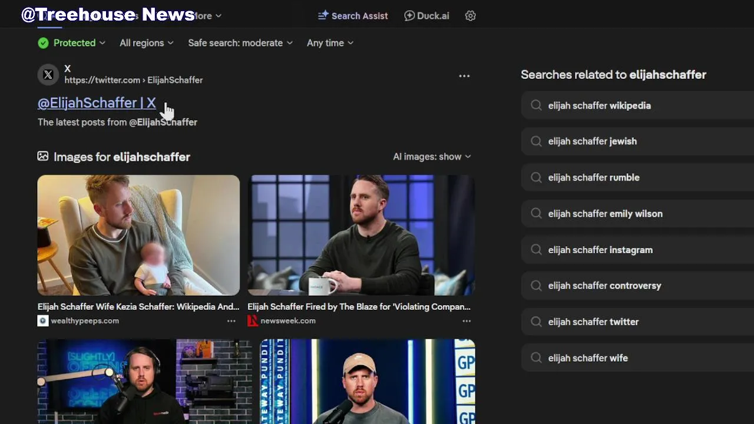This screenshot has width=754, height=424.
Task: Search elijah schaffer wikipedia
Action: [x=637, y=106]
